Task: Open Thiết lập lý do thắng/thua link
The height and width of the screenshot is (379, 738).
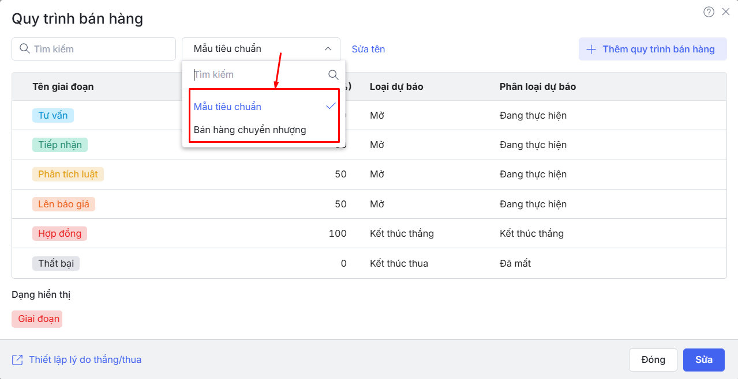Action: (x=85, y=360)
